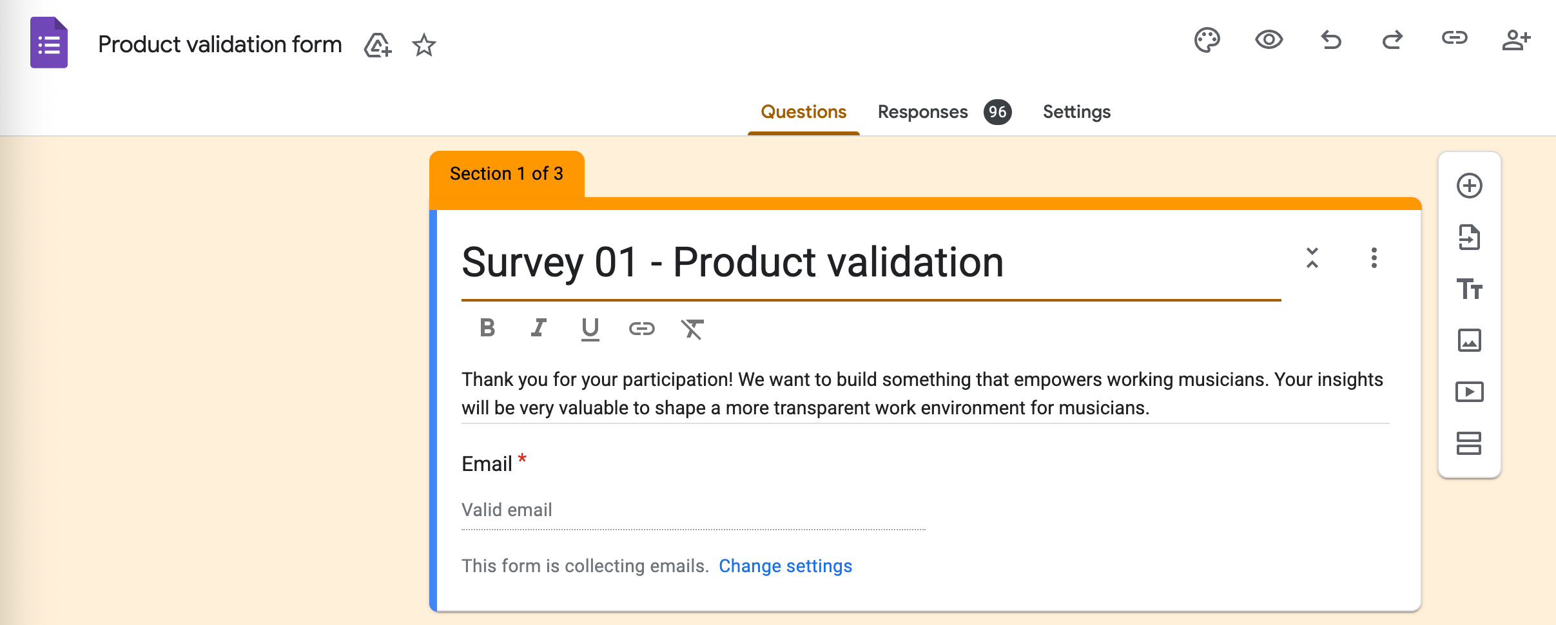Click the redo arrow icon
Screen dimensions: 1556x625
coord(1392,40)
